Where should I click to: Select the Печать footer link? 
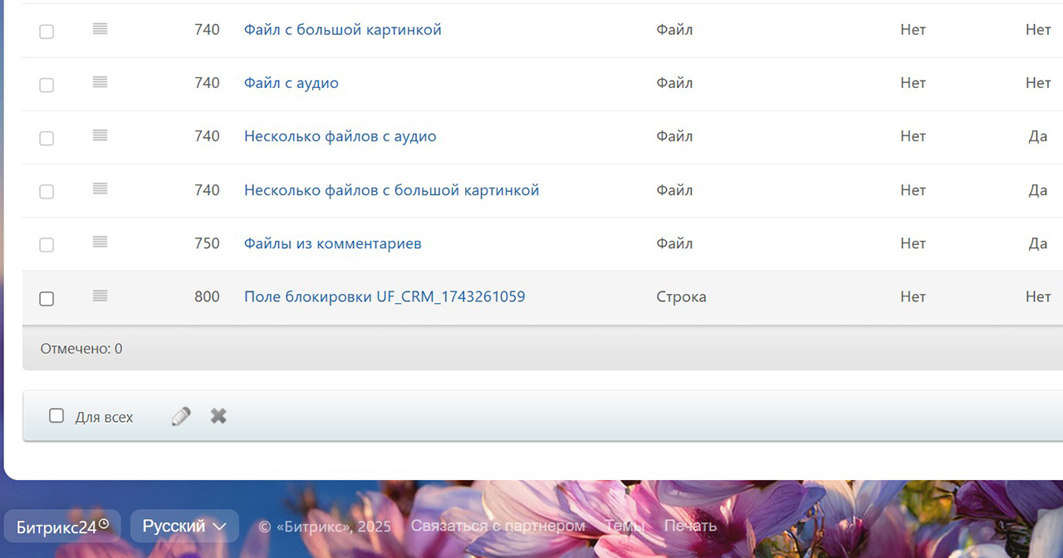tap(690, 526)
